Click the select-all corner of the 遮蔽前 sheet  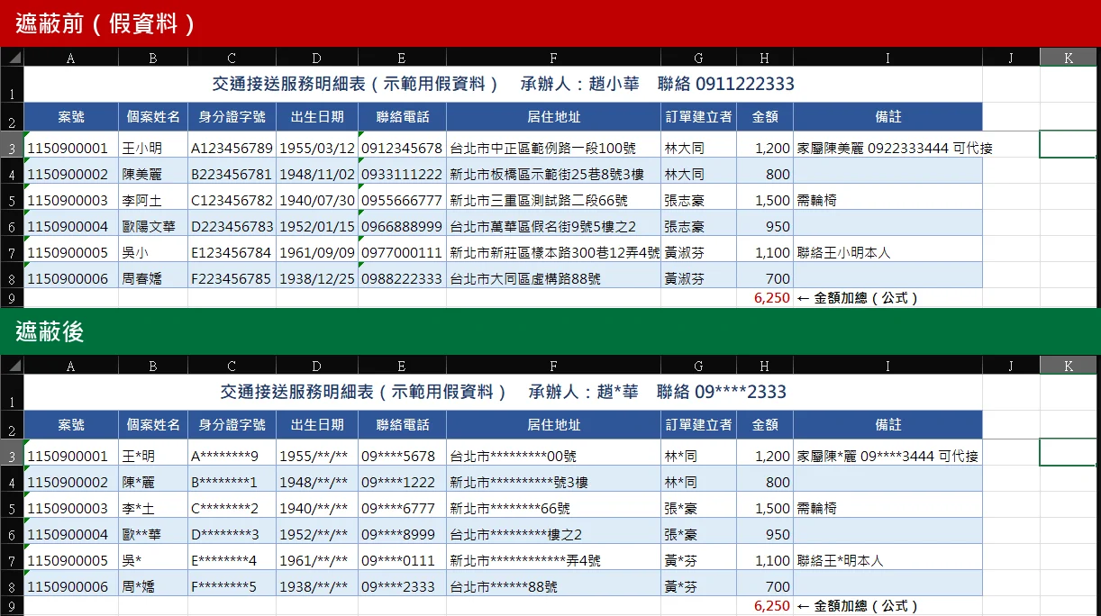click(x=12, y=58)
